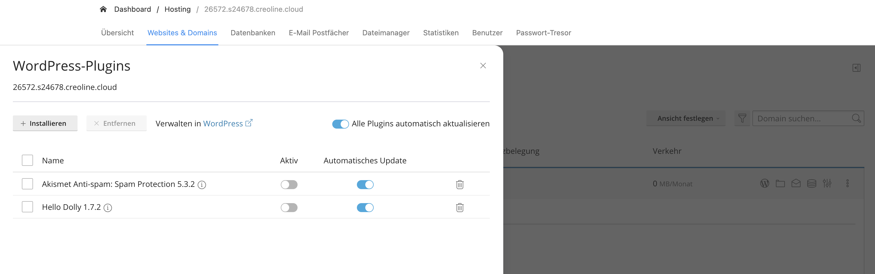
Task: Expand the Ansicht festlegen dropdown
Action: click(686, 118)
